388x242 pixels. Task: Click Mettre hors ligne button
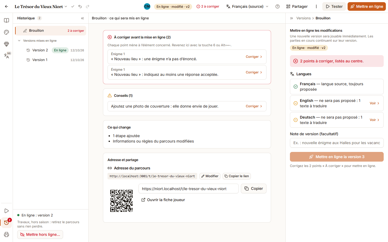coord(40,234)
